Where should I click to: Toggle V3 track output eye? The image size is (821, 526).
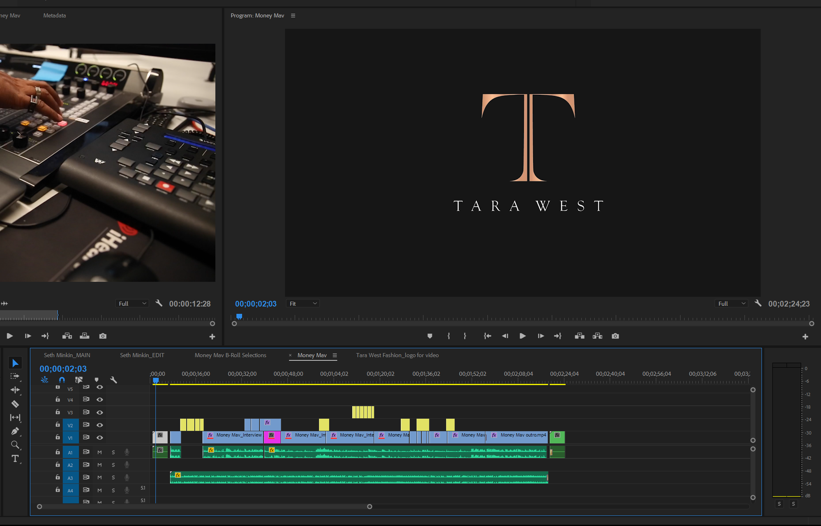[100, 412]
